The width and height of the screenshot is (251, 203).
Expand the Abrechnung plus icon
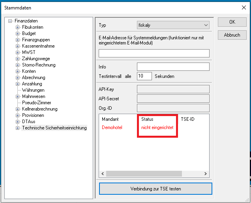pyautogui.click(x=17, y=78)
